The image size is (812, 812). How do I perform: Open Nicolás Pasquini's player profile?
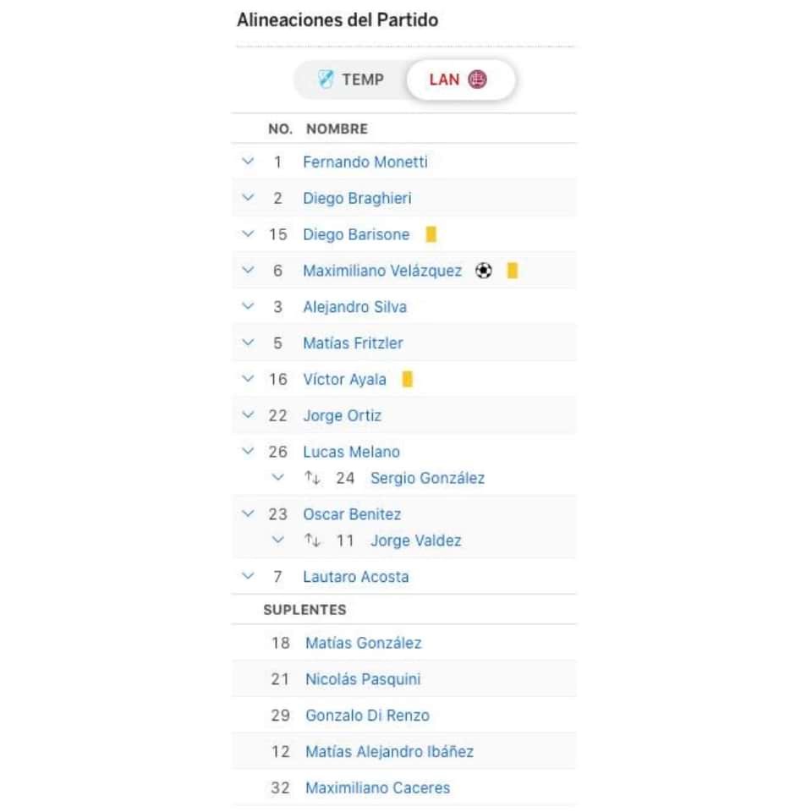(363, 679)
